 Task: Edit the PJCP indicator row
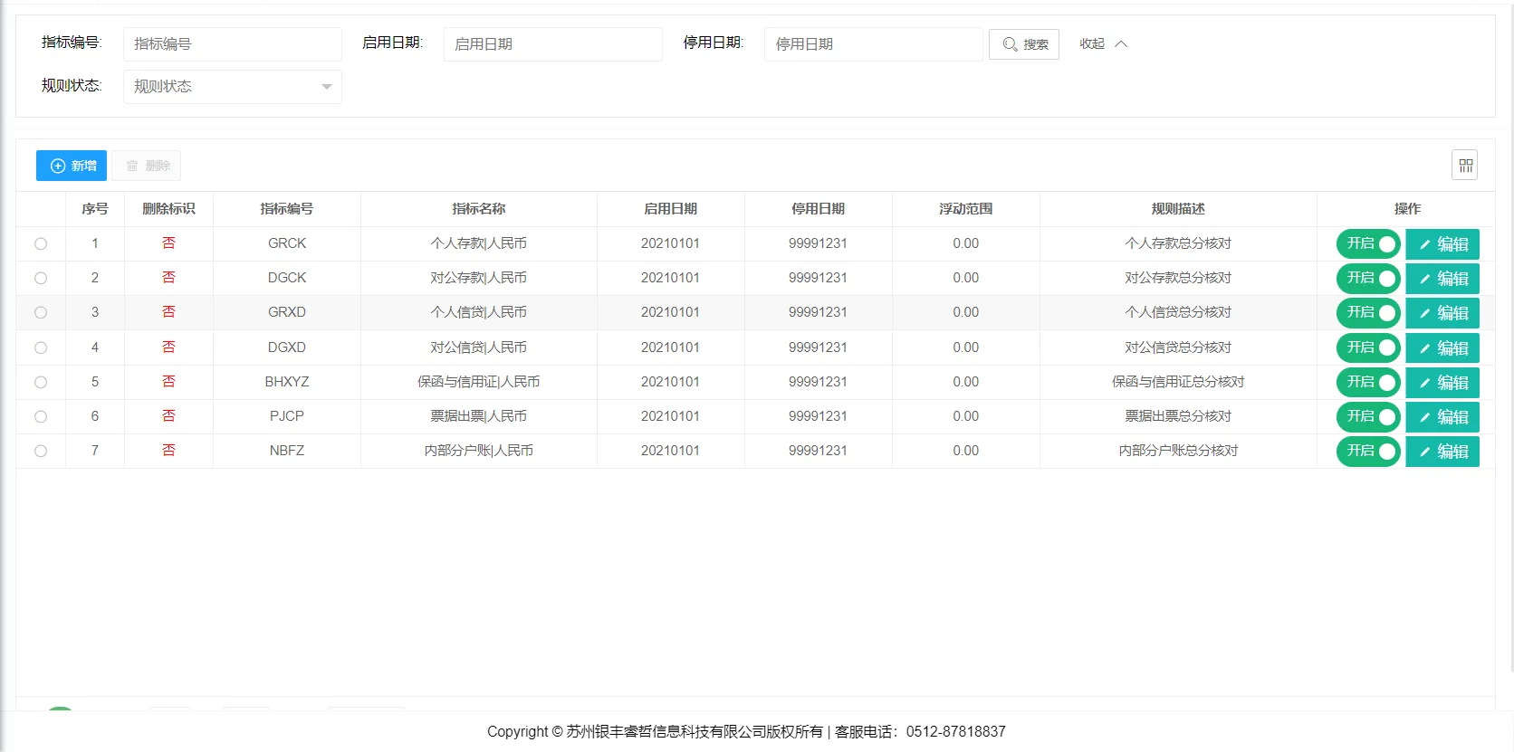pos(1442,417)
